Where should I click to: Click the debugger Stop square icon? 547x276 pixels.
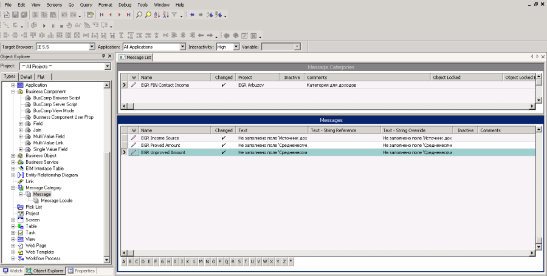coord(61,25)
